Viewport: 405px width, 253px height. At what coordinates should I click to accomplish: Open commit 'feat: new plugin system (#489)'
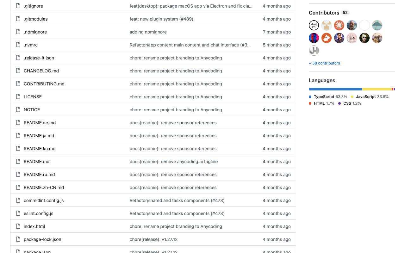pyautogui.click(x=161, y=19)
